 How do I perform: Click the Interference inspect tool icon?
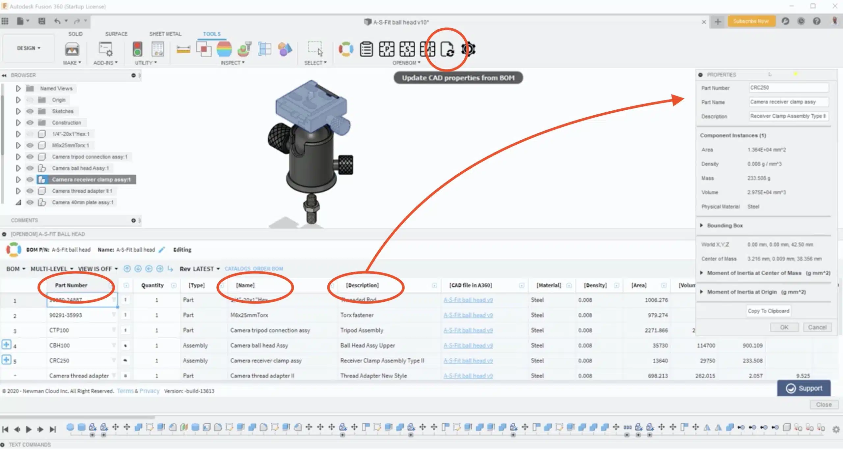click(204, 49)
